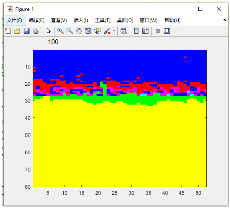This screenshot has width=230, height=208.
Task: Click the Hide Plot Tools icon
Action: coord(158,31)
